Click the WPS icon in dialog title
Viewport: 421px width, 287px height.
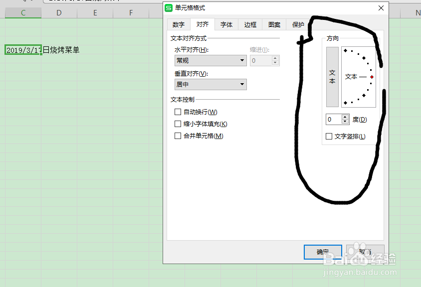coord(169,8)
